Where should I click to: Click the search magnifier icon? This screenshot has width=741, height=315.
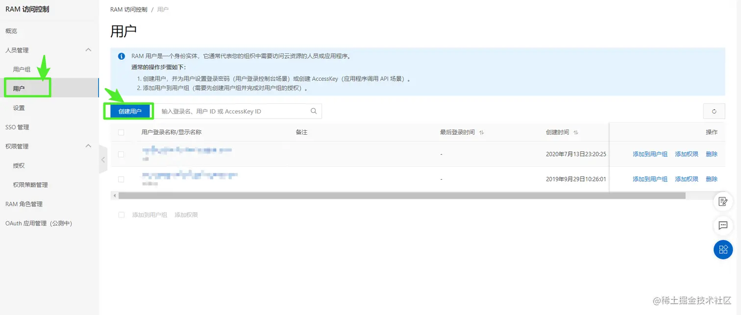click(314, 111)
